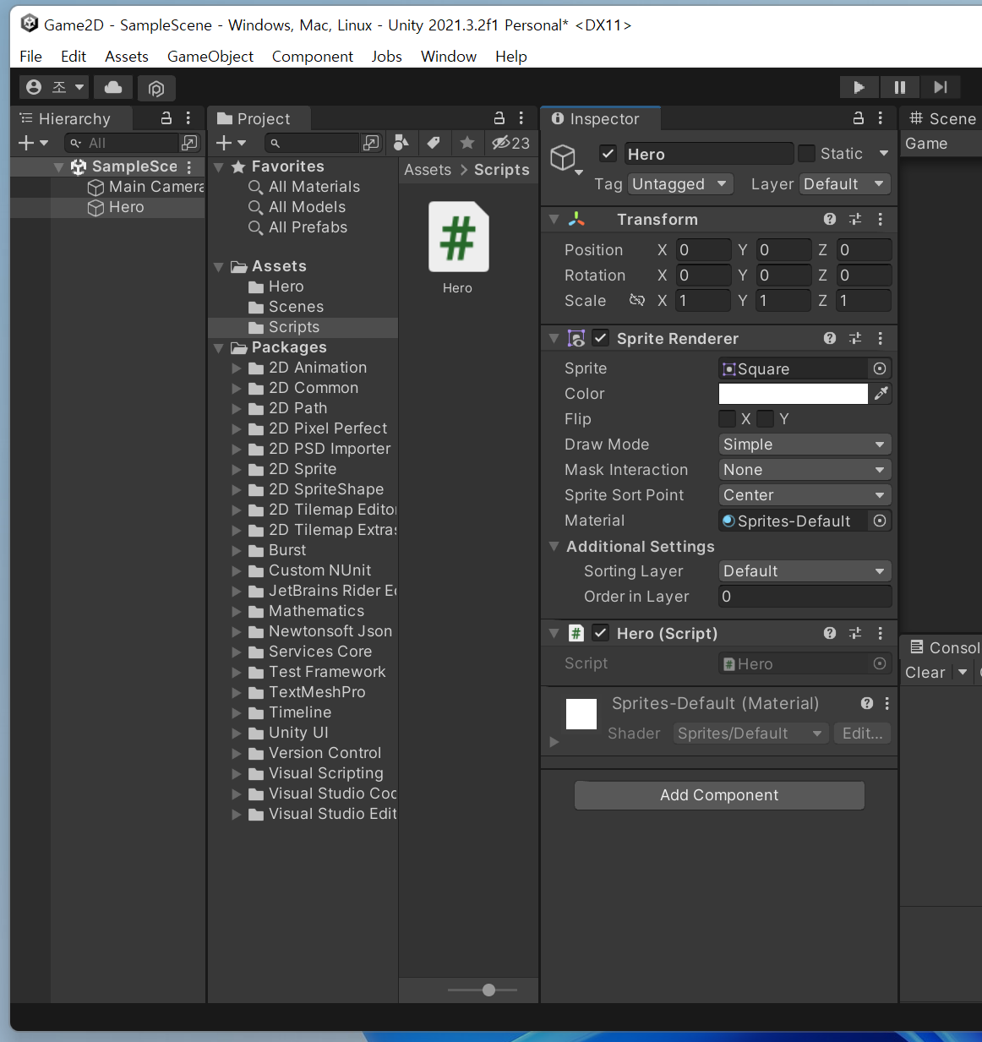982x1042 pixels.
Task: Open Sprite Renderer help reference
Action: [x=830, y=338]
